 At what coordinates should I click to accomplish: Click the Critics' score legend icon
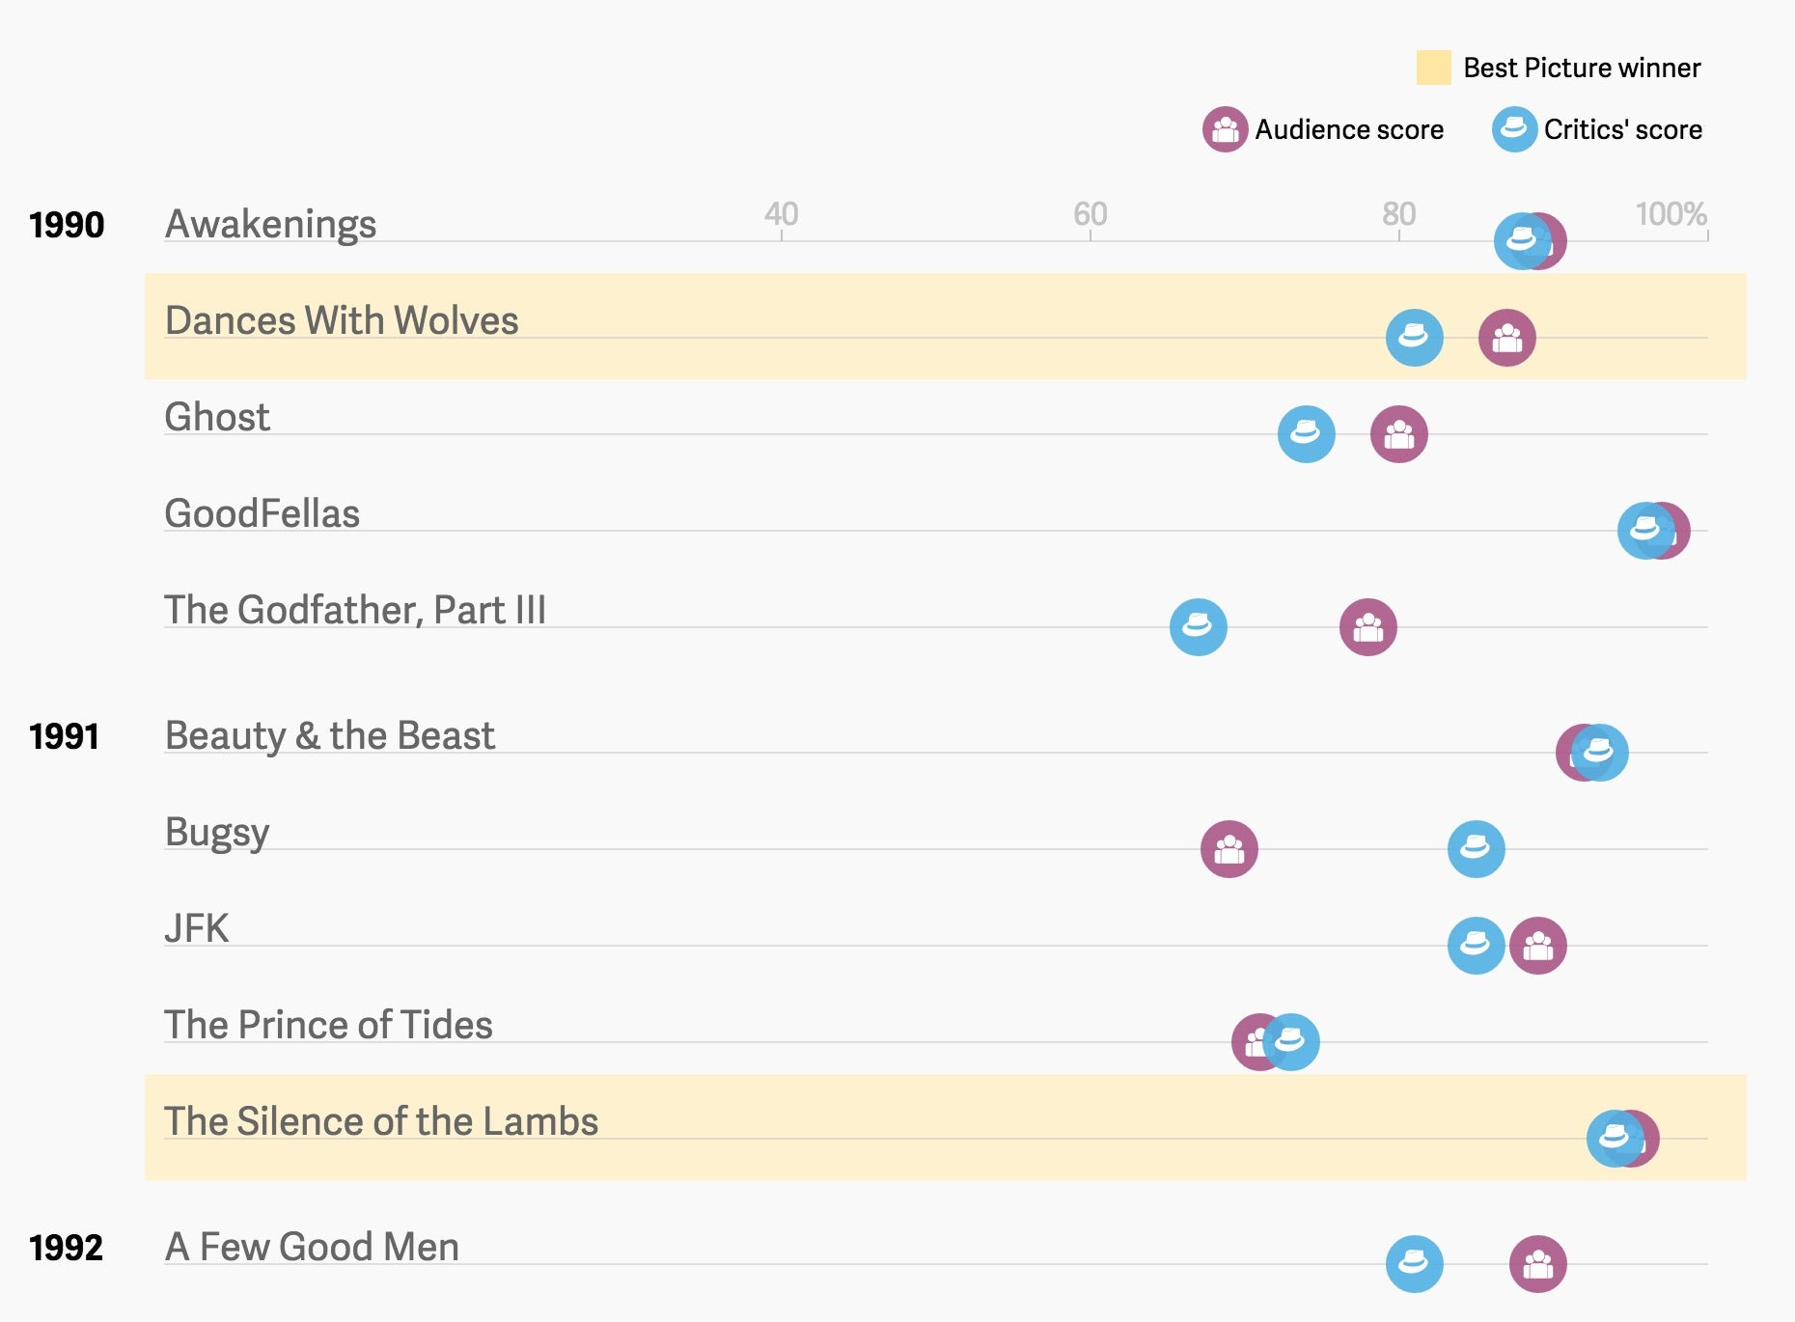click(x=1514, y=129)
